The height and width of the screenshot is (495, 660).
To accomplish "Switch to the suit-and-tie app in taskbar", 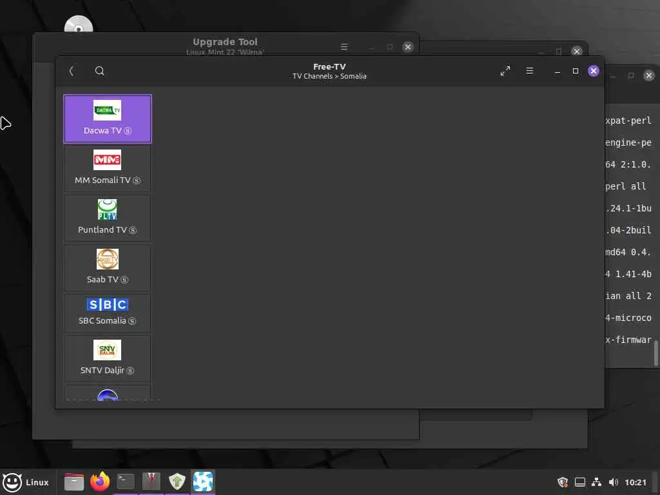I will 151,482.
